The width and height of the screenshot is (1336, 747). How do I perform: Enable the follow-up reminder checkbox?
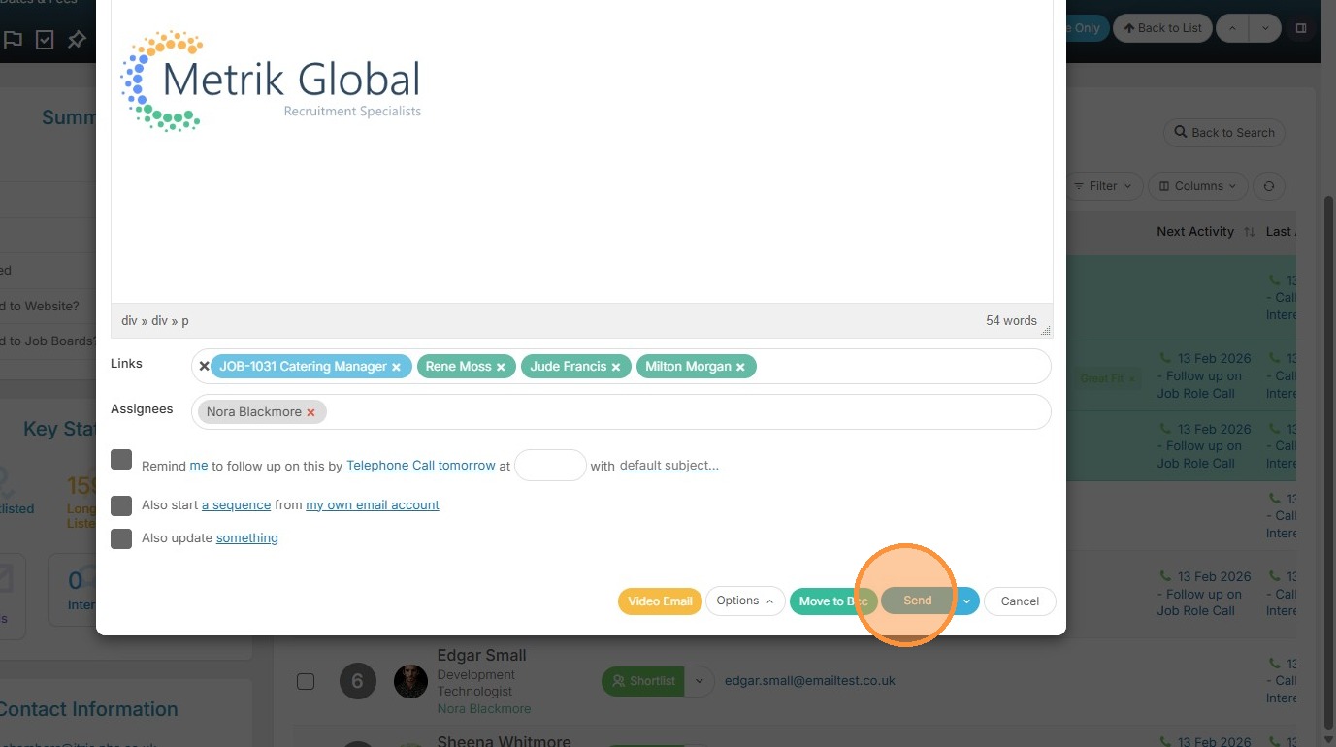click(x=121, y=459)
